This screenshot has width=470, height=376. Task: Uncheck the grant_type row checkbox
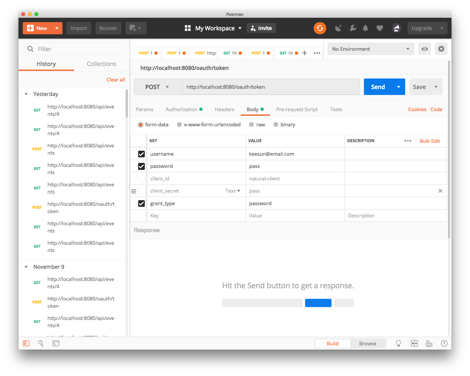click(141, 204)
